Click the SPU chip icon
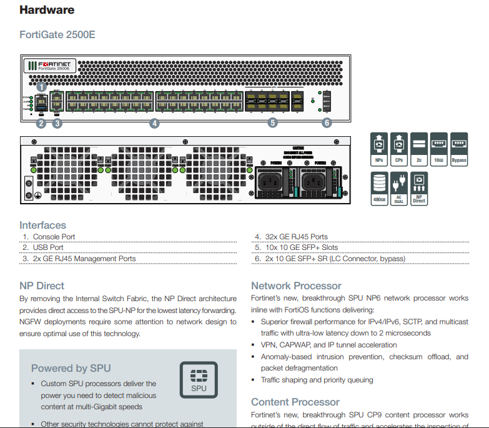The width and height of the screenshot is (489, 428). click(x=199, y=380)
